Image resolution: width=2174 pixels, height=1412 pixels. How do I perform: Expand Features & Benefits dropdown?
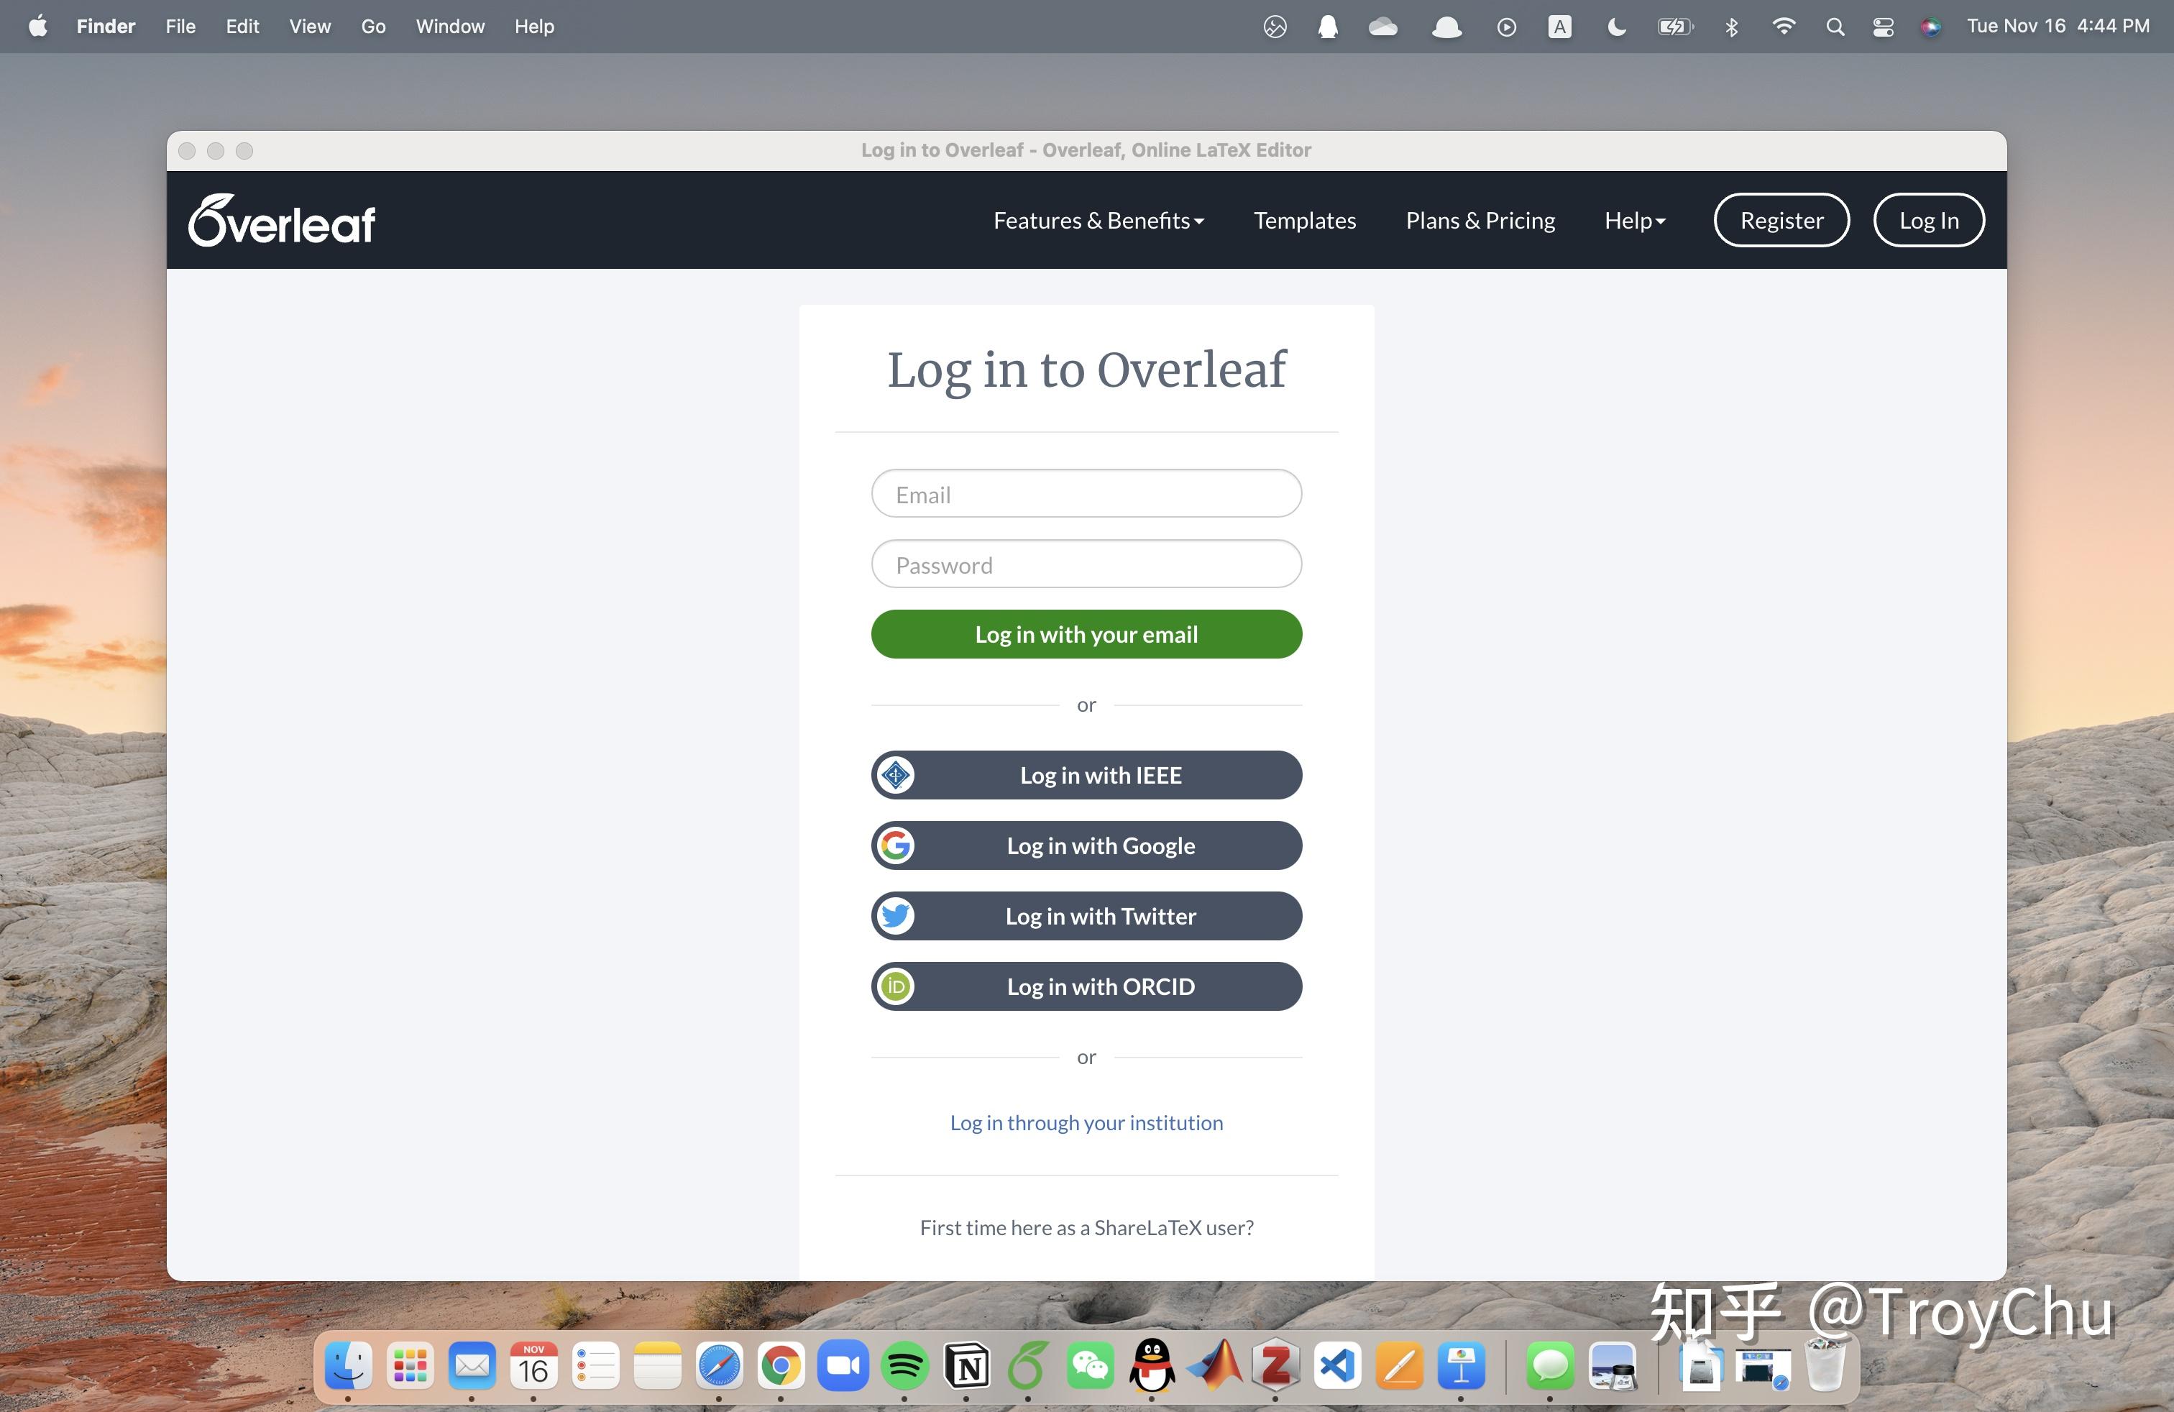(1098, 220)
